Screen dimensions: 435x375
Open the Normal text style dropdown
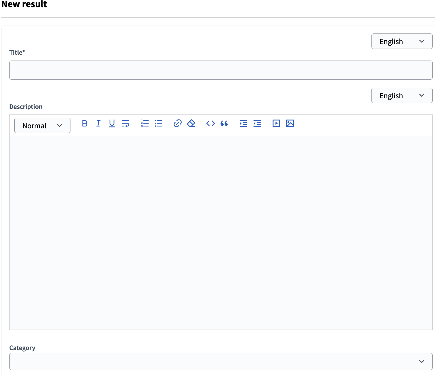pyautogui.click(x=42, y=125)
